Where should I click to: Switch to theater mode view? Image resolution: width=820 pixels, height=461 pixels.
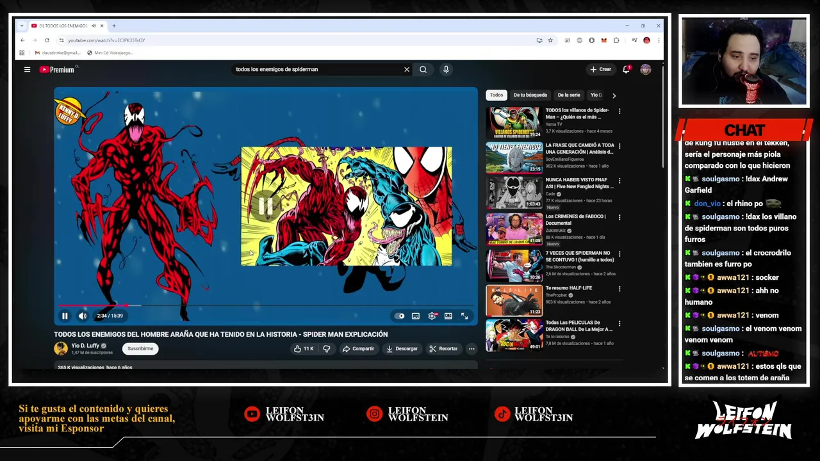coord(448,316)
